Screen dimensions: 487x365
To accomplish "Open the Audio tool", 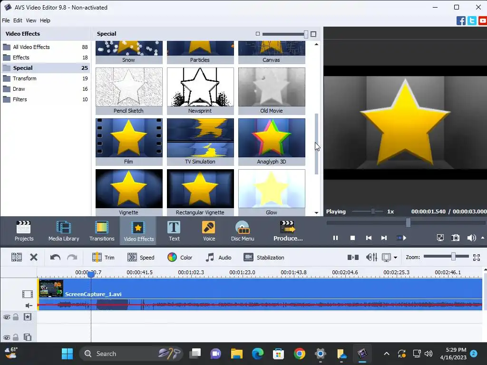I will (x=218, y=257).
